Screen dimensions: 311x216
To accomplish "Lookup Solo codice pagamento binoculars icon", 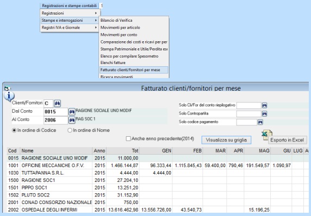I will coord(260,122).
